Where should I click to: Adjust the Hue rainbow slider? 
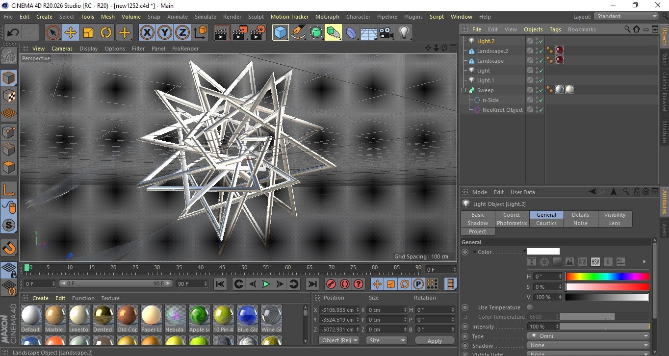(x=607, y=277)
